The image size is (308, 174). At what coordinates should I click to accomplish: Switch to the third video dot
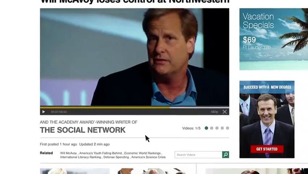pyautogui.click(x=217, y=128)
